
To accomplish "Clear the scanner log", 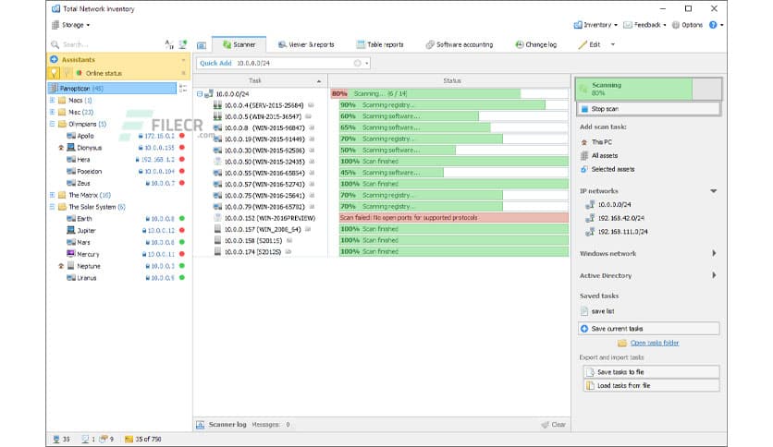I will click(x=554, y=424).
